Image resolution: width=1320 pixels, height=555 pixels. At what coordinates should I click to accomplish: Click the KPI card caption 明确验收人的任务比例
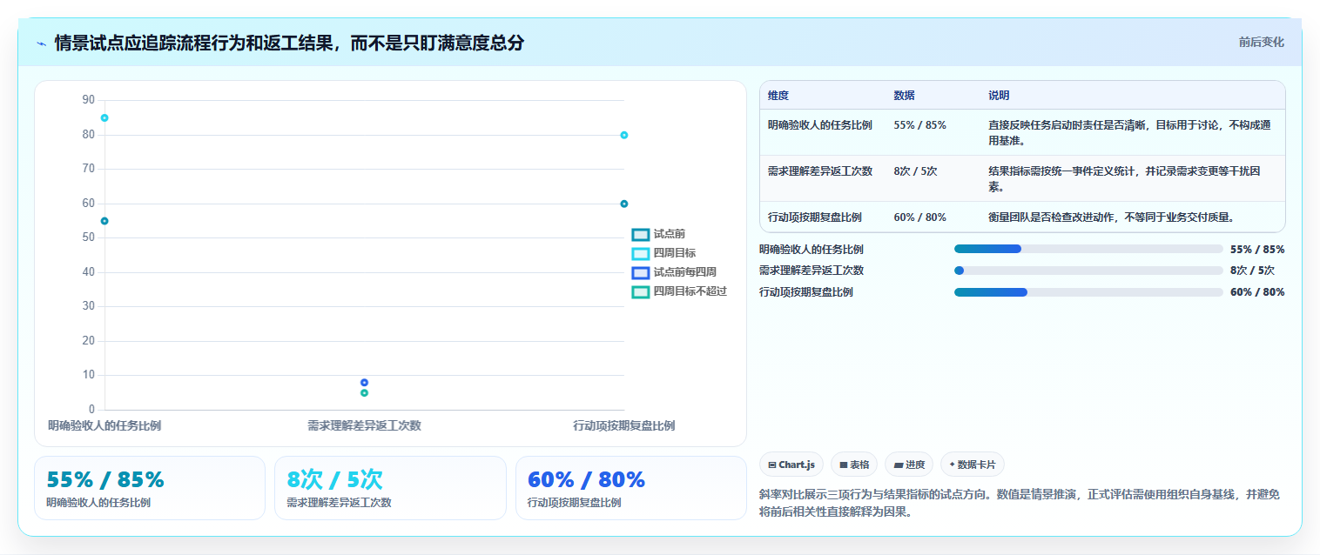point(98,503)
